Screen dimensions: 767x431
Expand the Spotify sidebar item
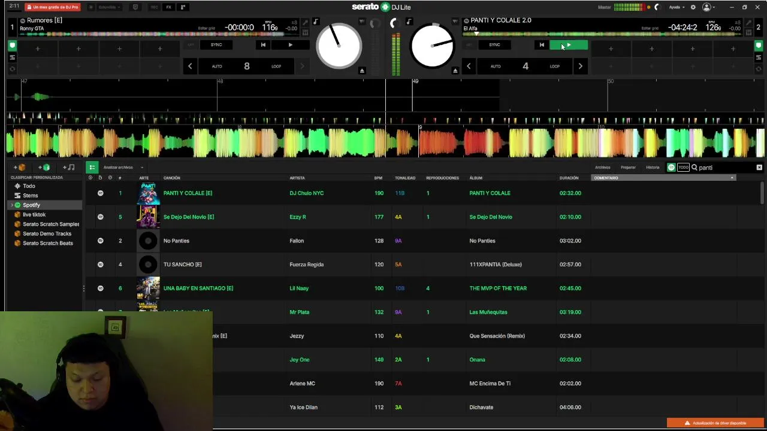click(x=11, y=205)
